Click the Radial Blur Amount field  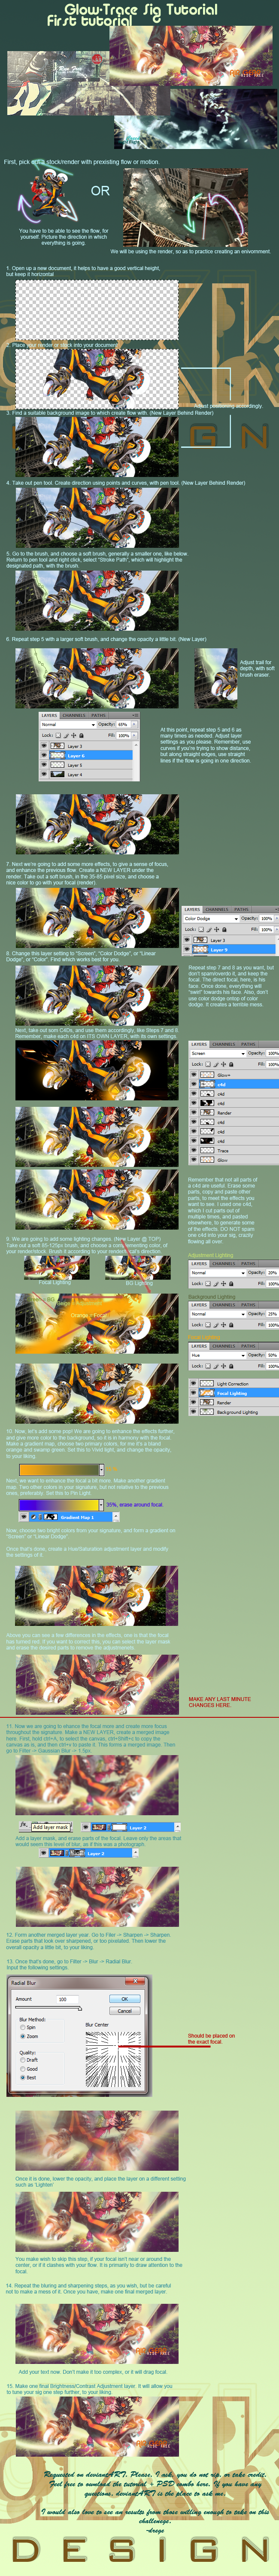click(68, 1999)
